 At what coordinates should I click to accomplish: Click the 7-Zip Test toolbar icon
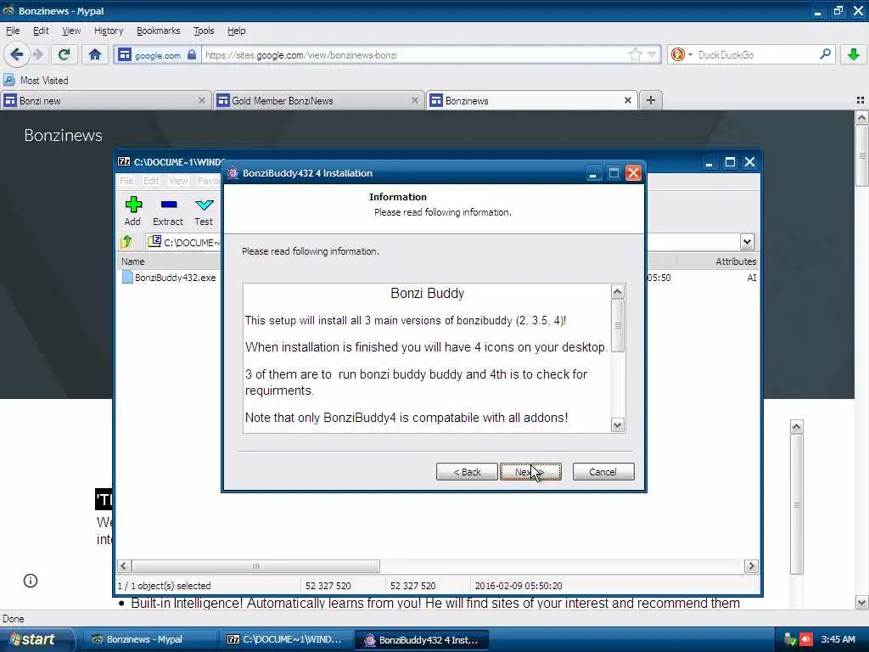(x=204, y=211)
